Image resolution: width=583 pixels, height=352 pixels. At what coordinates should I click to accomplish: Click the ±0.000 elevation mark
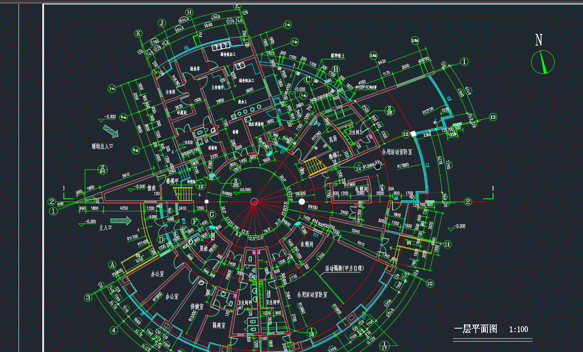pos(245,190)
